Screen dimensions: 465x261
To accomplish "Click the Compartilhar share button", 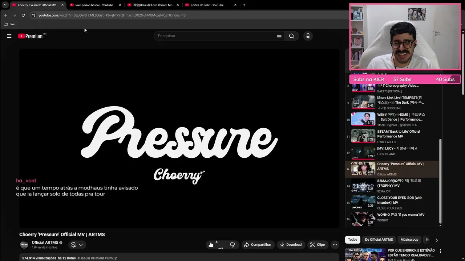I will pyautogui.click(x=258, y=245).
